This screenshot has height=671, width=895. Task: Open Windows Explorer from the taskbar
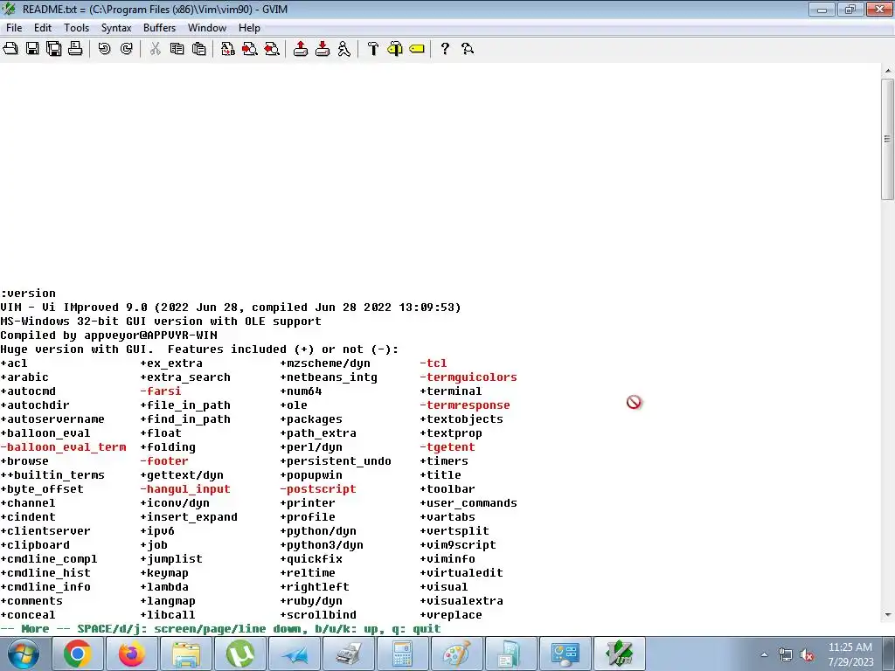(186, 654)
